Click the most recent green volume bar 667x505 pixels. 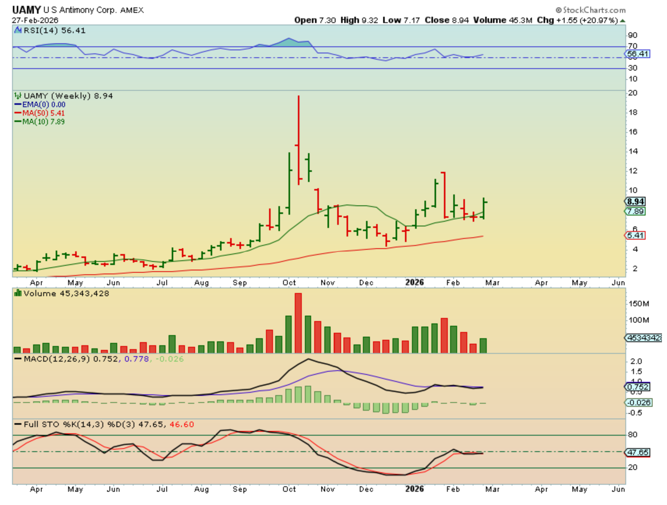tap(483, 346)
